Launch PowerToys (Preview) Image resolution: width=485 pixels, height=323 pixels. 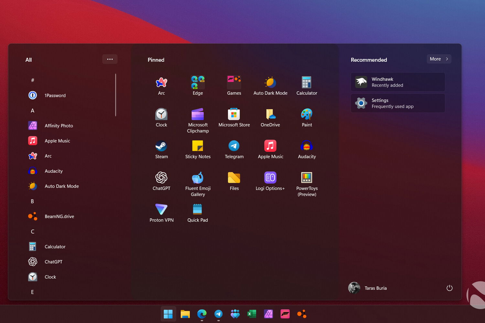(x=307, y=184)
